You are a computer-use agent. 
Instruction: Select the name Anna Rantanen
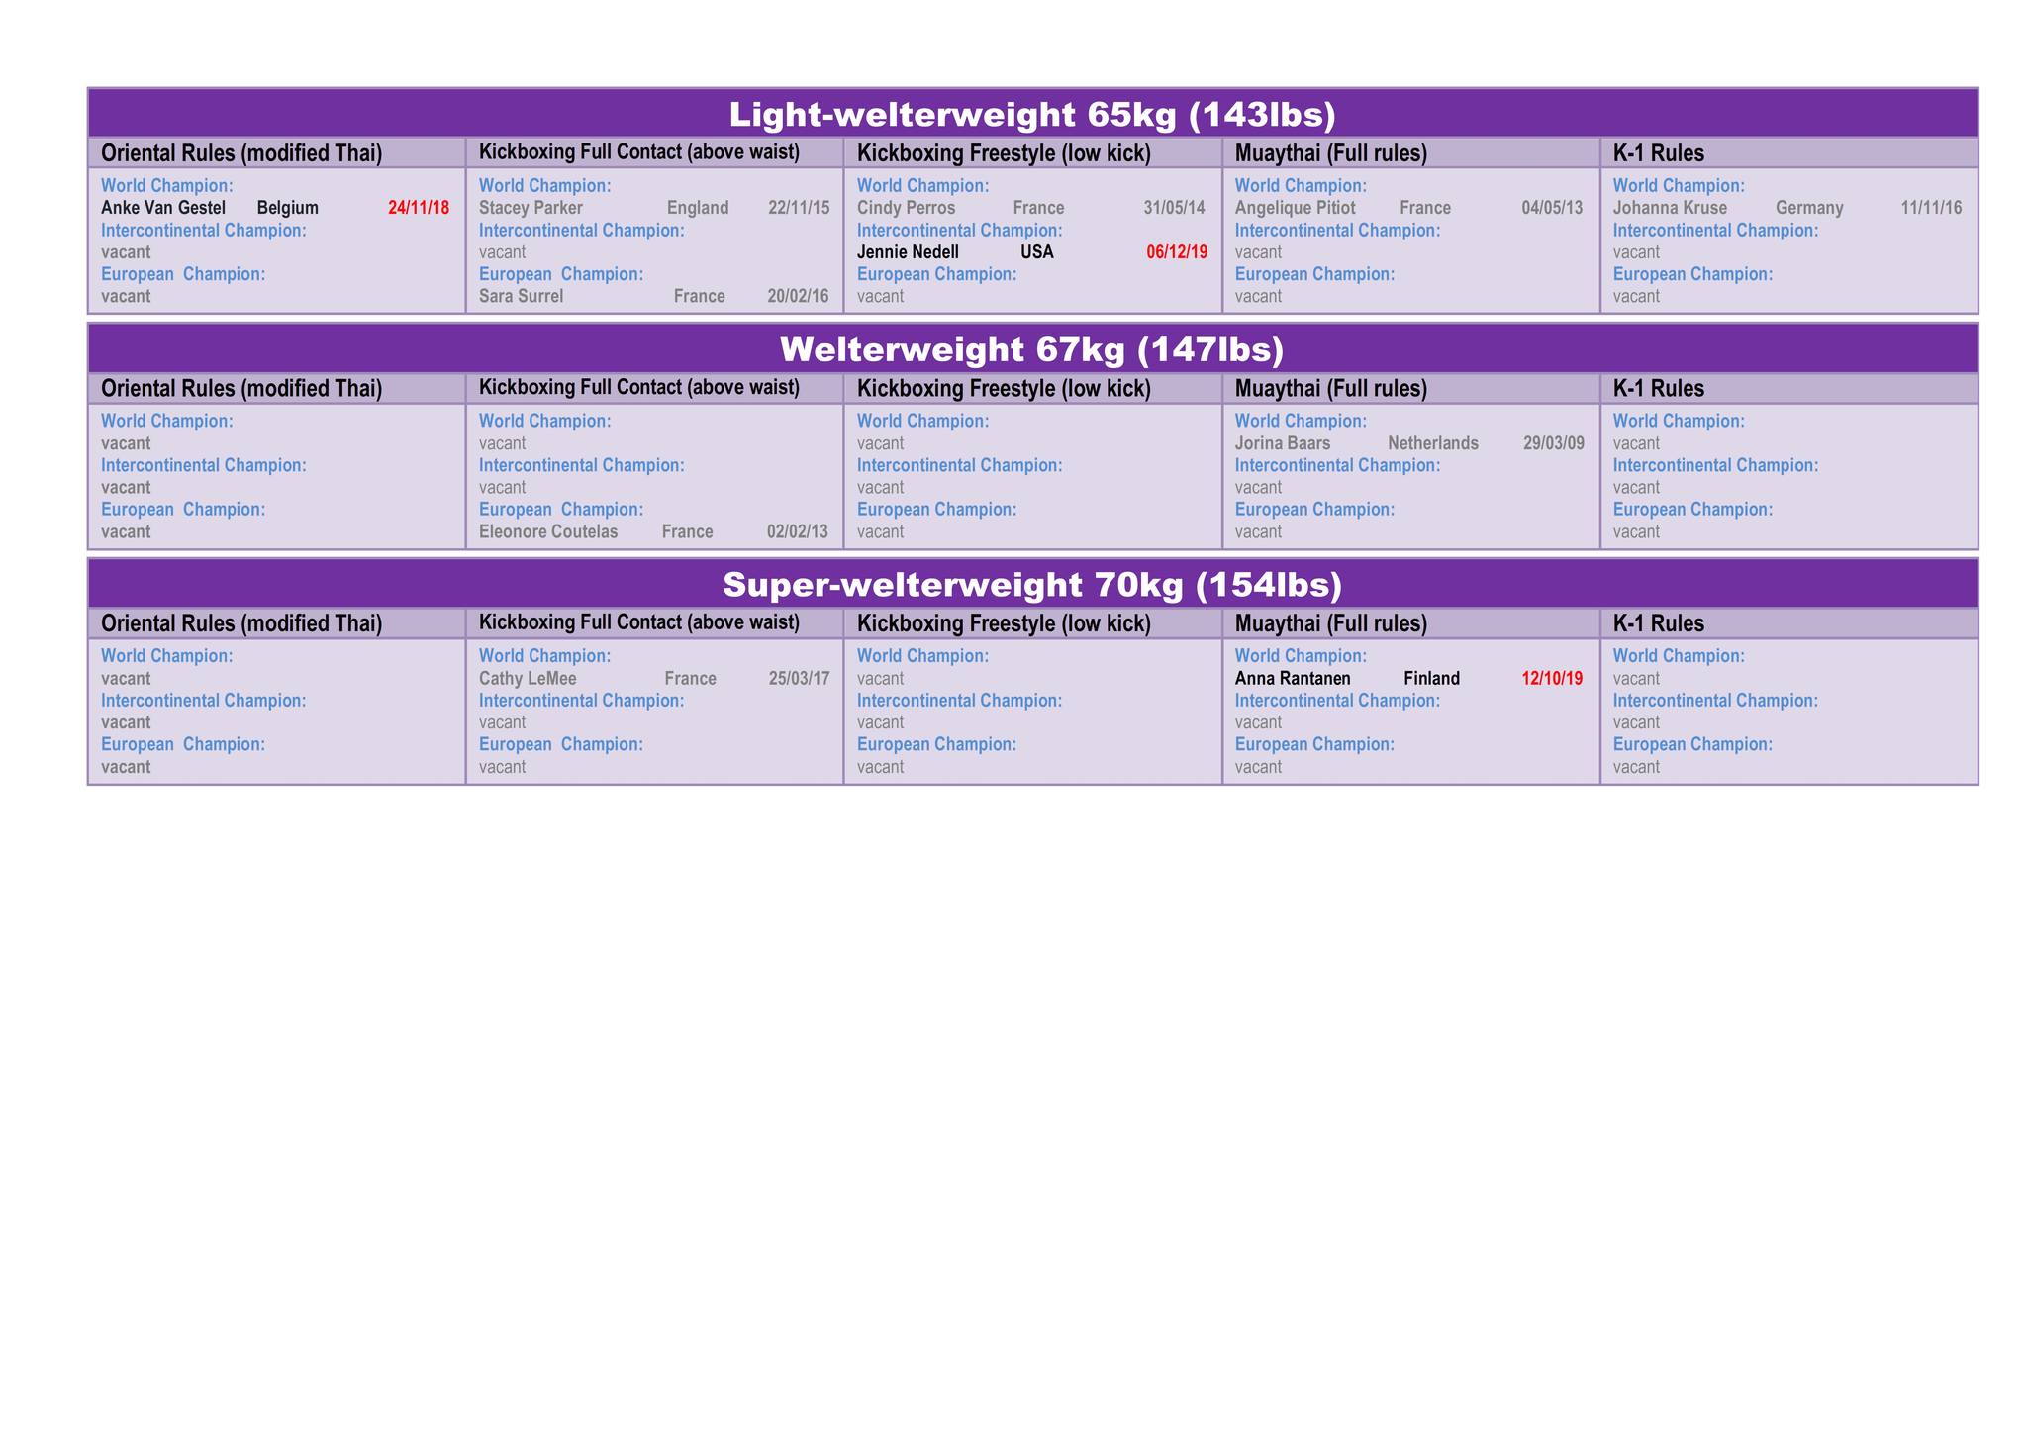click(x=1293, y=679)
